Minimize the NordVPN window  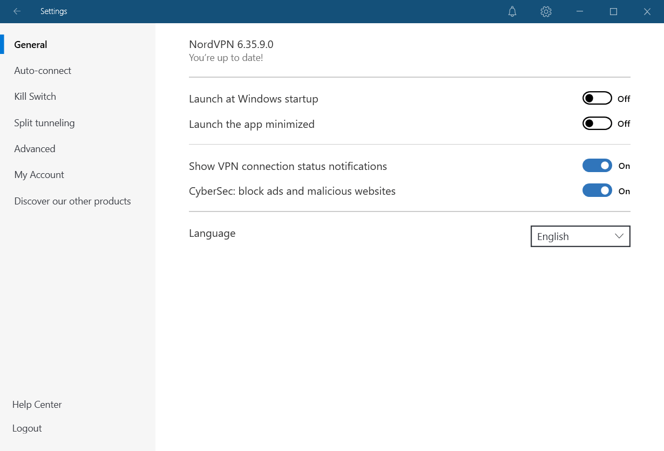[x=580, y=11]
